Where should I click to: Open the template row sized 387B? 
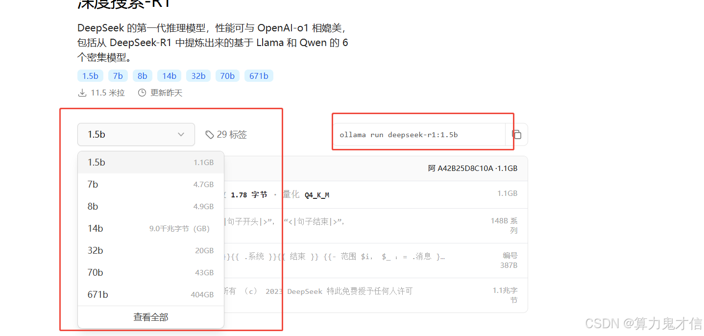pyautogui.click(x=376, y=261)
